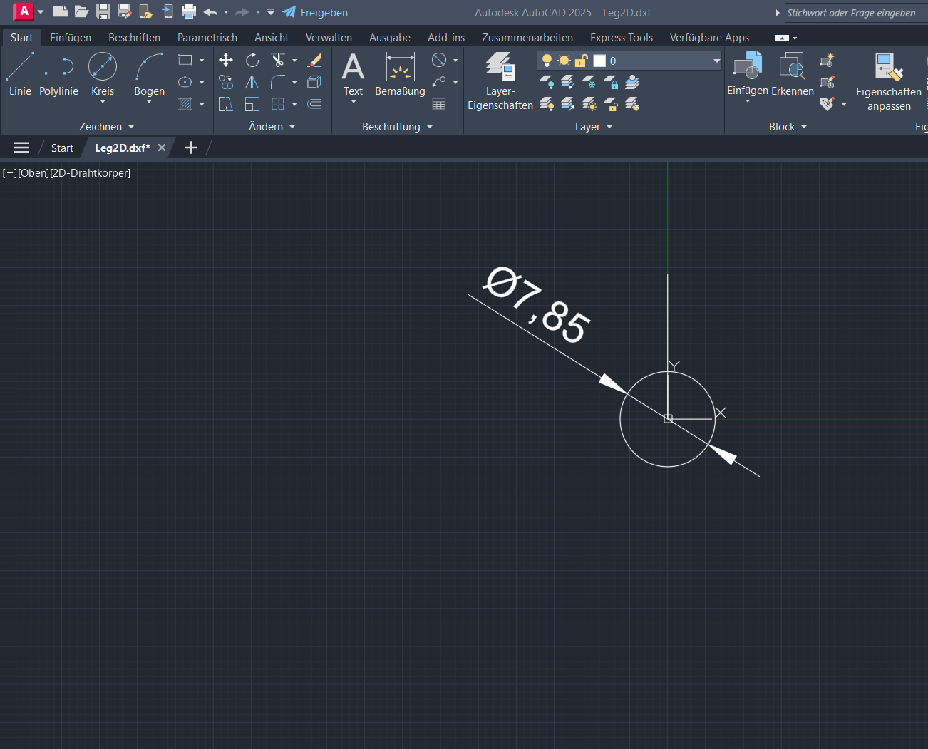Click the layer unlock tool icon

[x=611, y=105]
